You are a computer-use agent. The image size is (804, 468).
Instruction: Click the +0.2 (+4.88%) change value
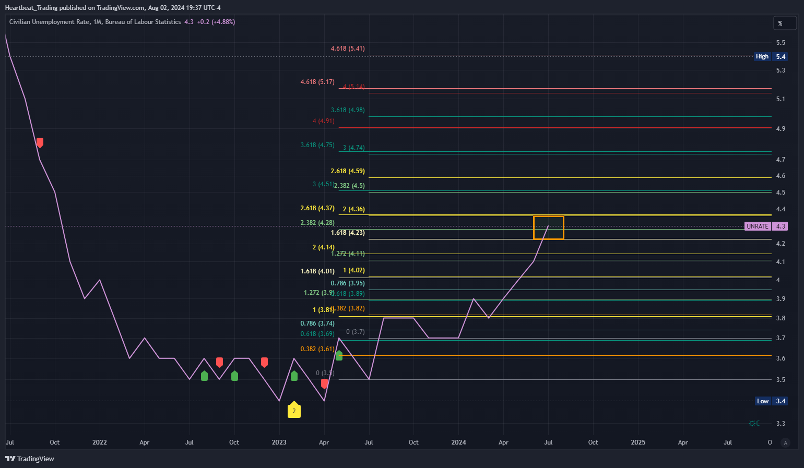pos(216,22)
